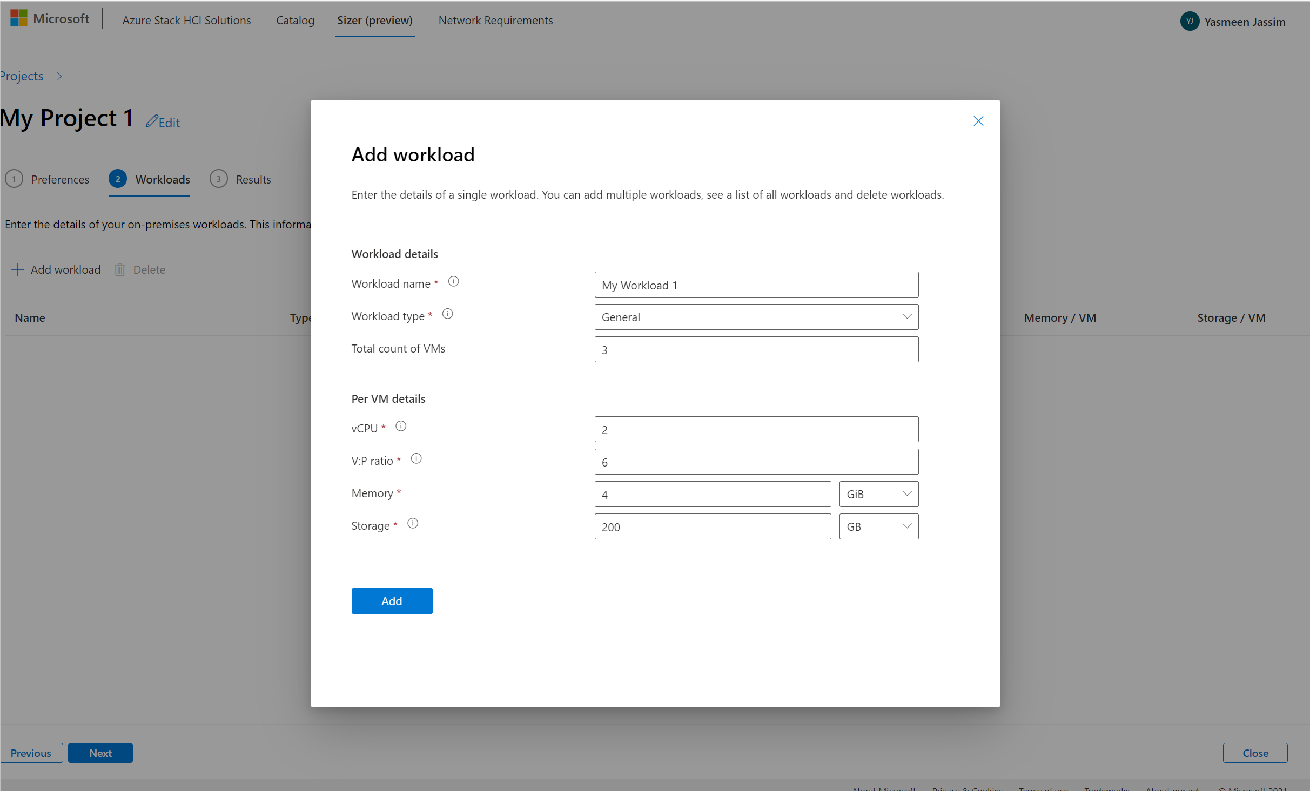
Task: Click info icon next to Workload name
Action: [x=454, y=282]
